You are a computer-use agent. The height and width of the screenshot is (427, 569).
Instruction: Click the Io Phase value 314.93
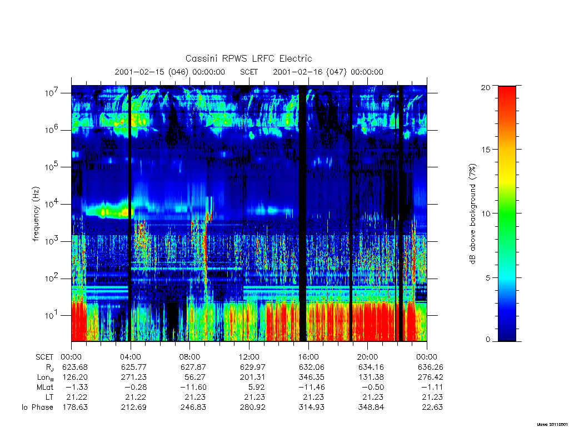coord(311,408)
